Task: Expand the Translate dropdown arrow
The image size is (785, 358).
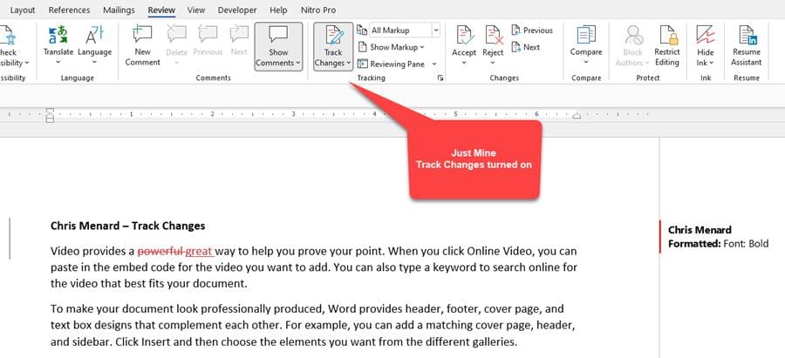Action: 58,63
